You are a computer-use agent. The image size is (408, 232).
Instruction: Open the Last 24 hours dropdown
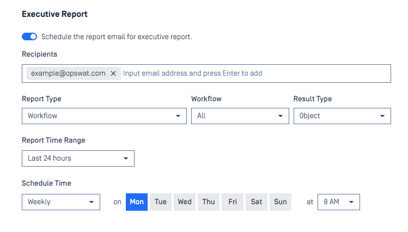[78, 158]
